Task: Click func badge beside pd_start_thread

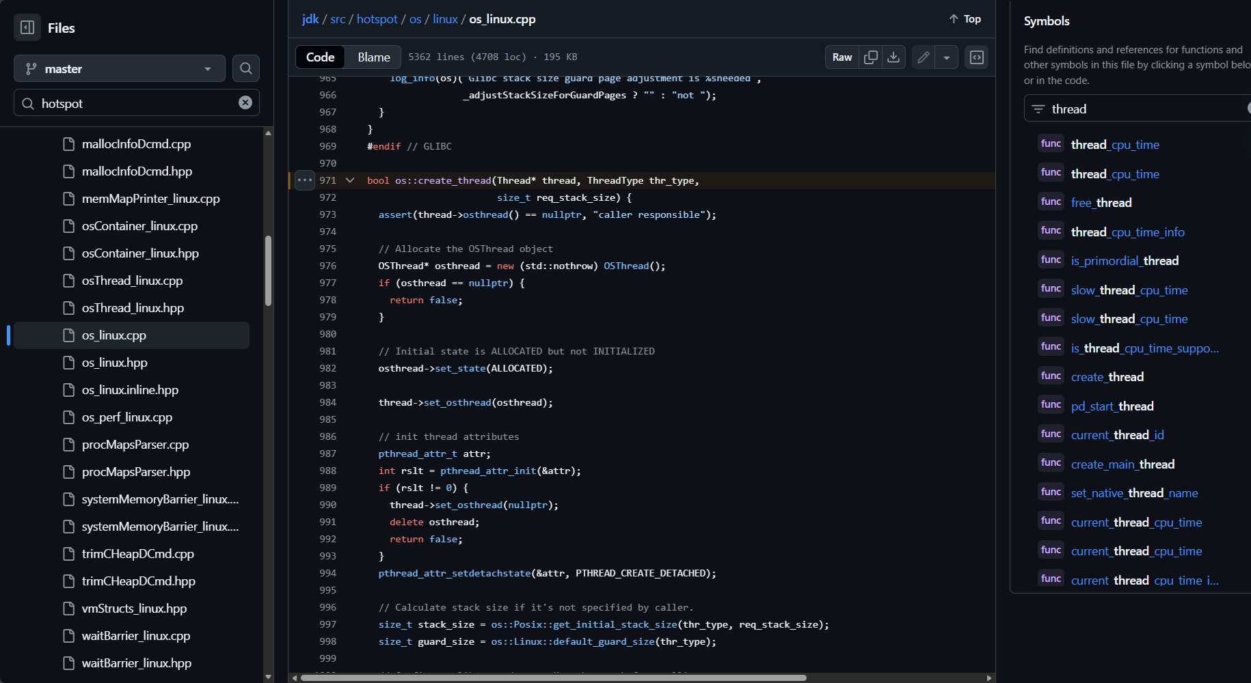Action: point(1051,404)
